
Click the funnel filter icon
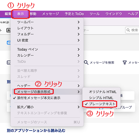click(x=124, y=62)
